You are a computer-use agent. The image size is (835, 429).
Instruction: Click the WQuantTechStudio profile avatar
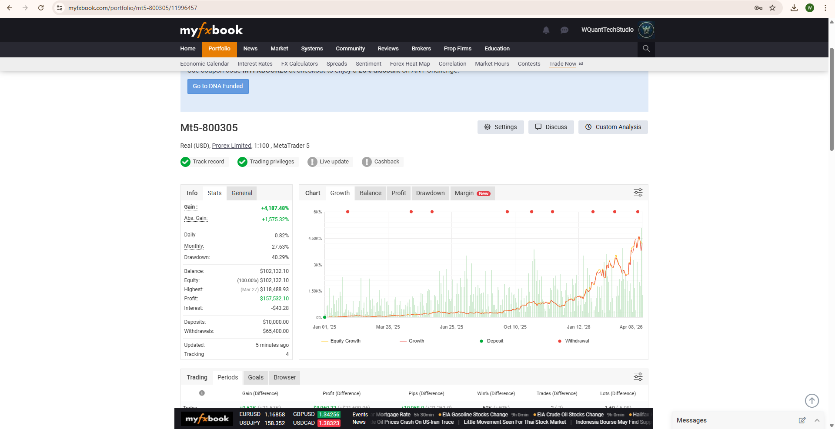pos(646,30)
